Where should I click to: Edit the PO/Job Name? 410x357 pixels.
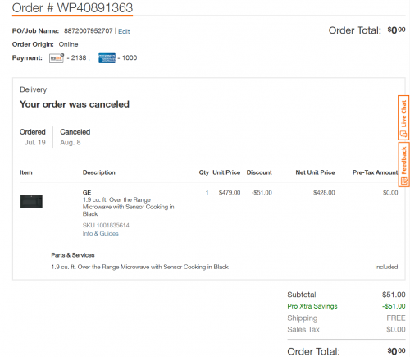(124, 31)
